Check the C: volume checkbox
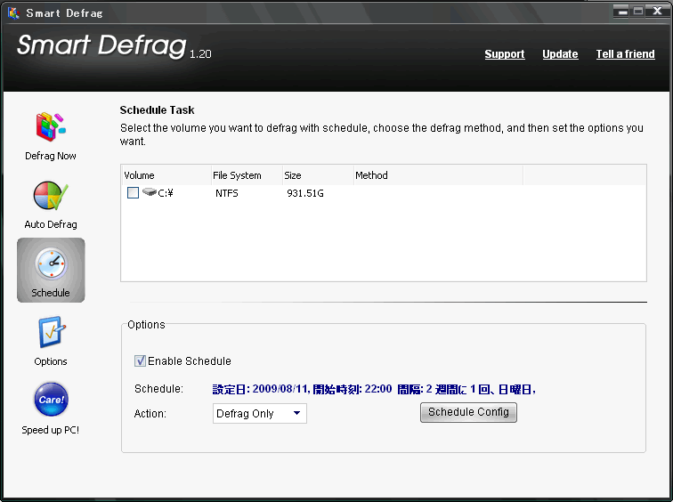The image size is (673, 502). click(133, 193)
